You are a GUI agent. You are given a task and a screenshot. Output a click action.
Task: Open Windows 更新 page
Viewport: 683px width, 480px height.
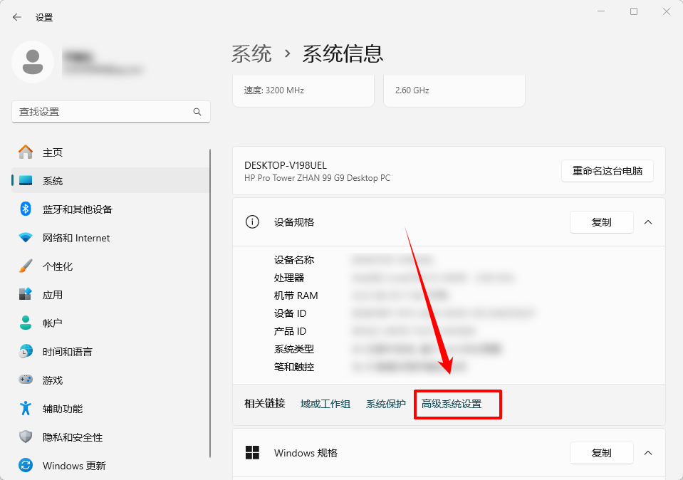coord(110,466)
